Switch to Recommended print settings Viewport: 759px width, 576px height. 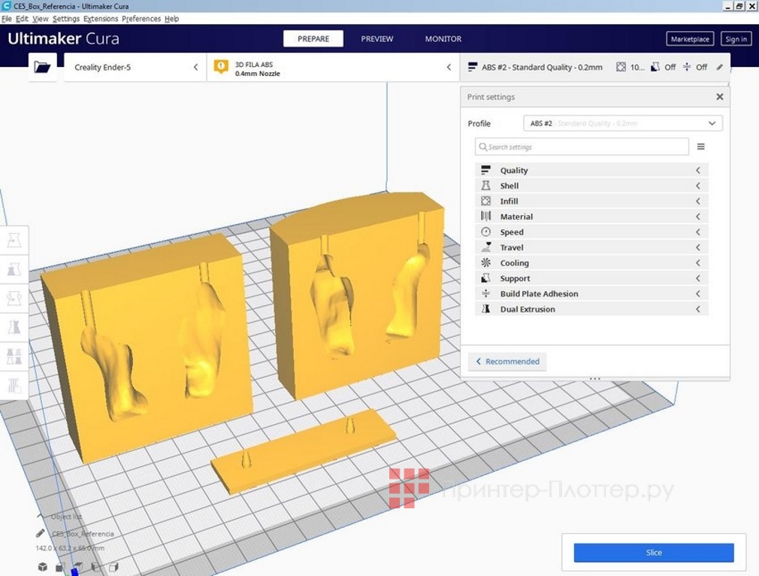coord(507,361)
